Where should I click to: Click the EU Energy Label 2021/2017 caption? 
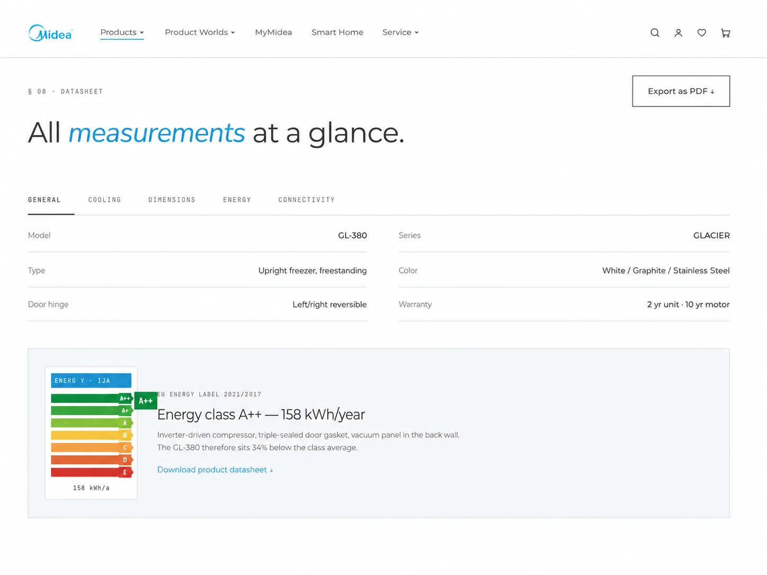pyautogui.click(x=210, y=394)
